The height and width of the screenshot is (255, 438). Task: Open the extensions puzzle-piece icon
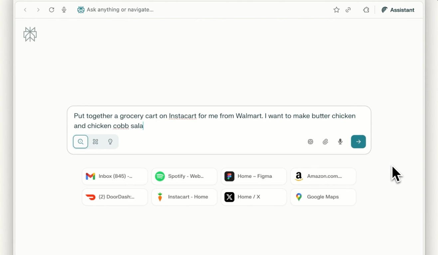[x=366, y=10]
